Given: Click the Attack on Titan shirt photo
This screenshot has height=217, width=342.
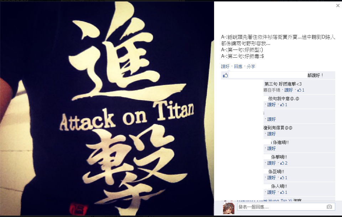Looking at the screenshot, I should [107, 108].
